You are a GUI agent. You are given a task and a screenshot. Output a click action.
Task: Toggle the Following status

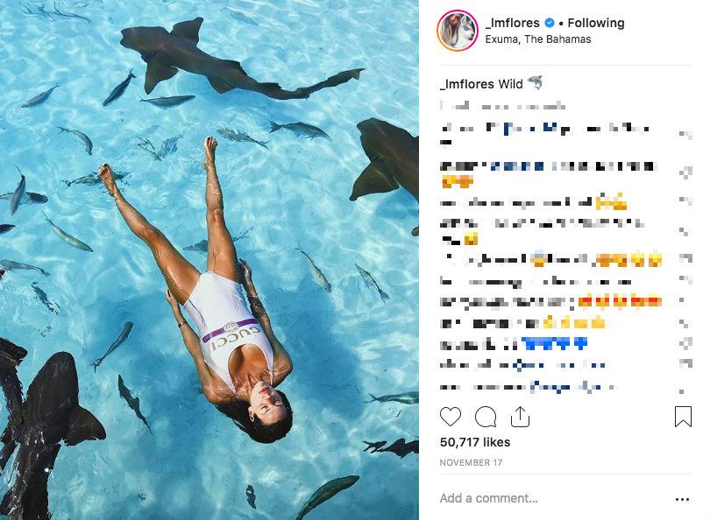pos(595,23)
